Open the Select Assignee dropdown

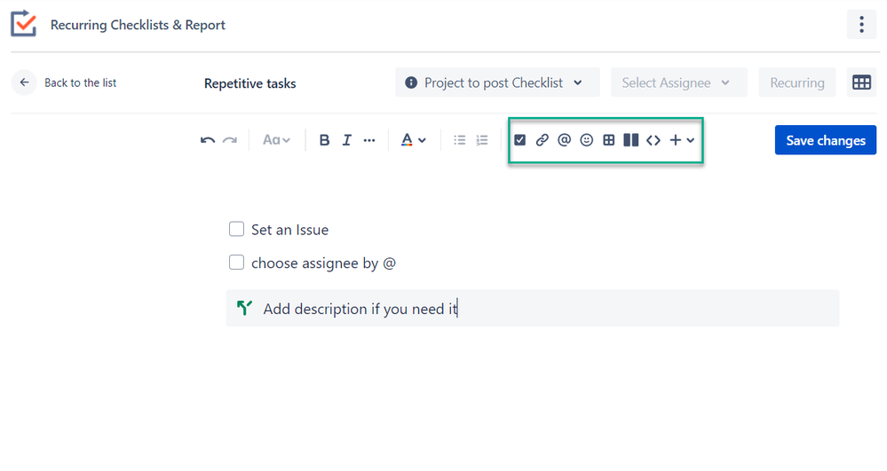click(679, 82)
